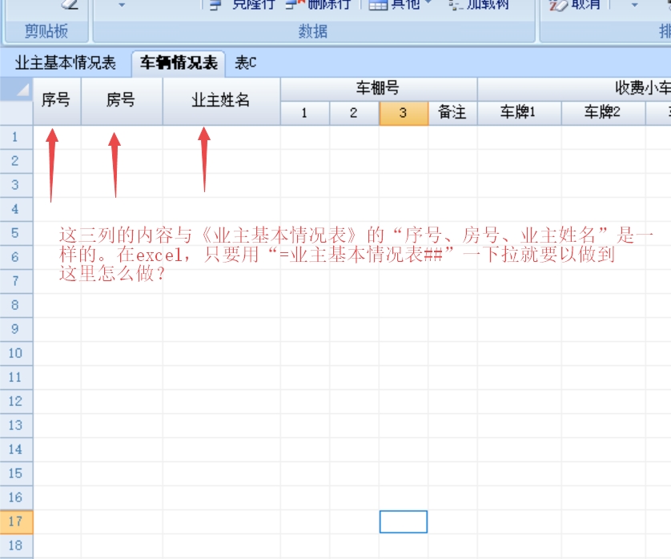Expand the dropdown arrow right of 取消
The image size is (671, 559).
click(634, 5)
